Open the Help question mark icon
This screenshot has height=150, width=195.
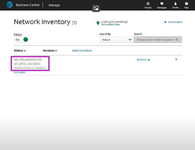pos(186,5)
